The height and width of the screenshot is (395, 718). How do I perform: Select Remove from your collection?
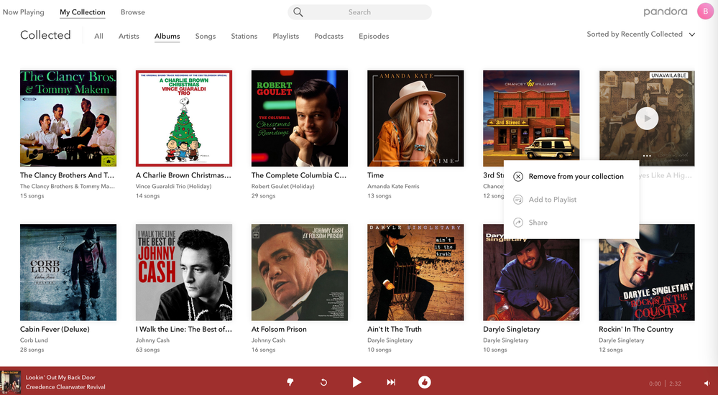click(576, 177)
